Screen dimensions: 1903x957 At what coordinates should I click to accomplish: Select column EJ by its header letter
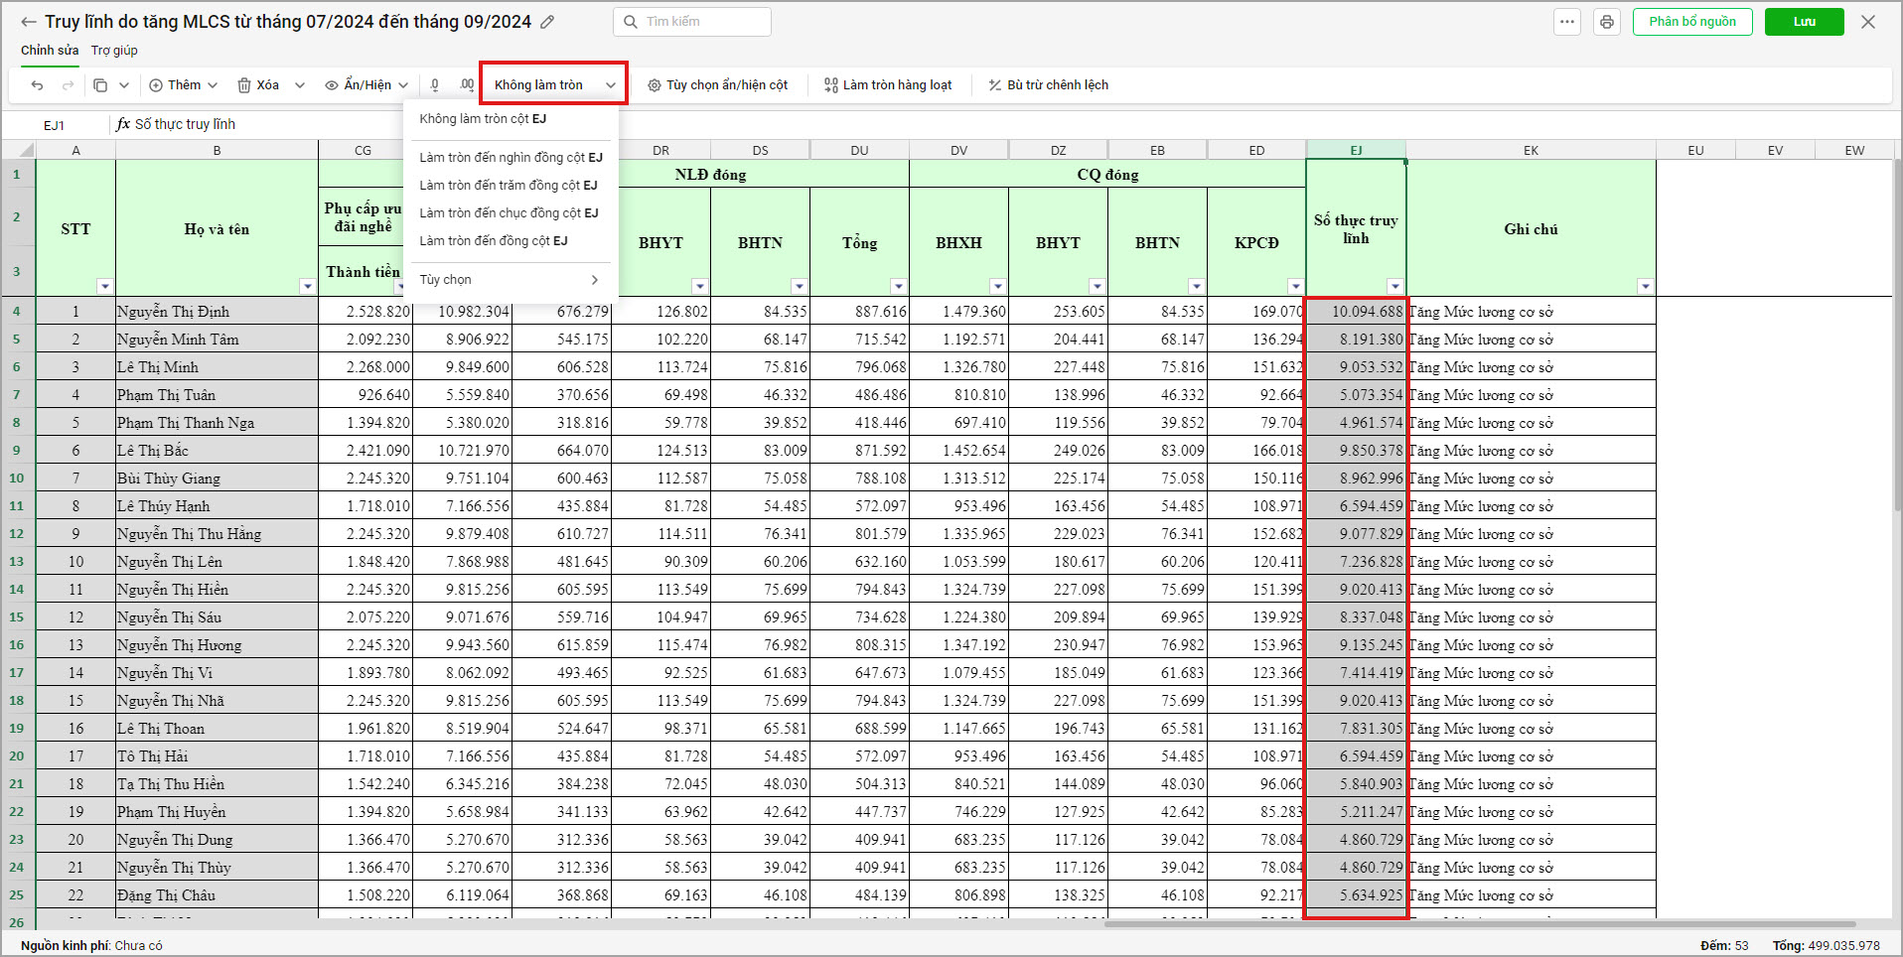point(1356,150)
